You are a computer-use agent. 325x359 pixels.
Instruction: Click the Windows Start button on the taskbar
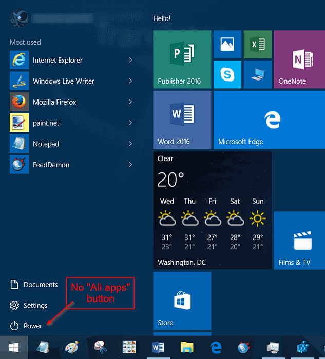14,348
